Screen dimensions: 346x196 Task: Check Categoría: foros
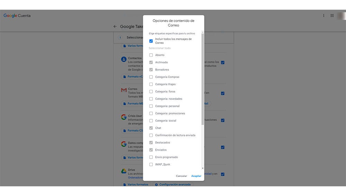pos(151,92)
